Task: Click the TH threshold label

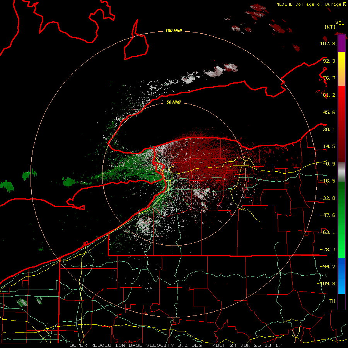Action: click(x=332, y=301)
